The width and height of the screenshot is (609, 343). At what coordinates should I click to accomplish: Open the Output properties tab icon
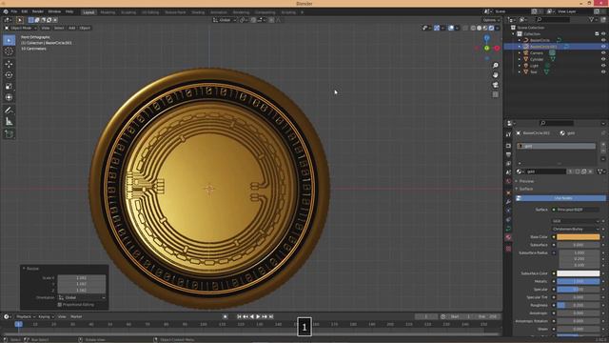pos(508,154)
